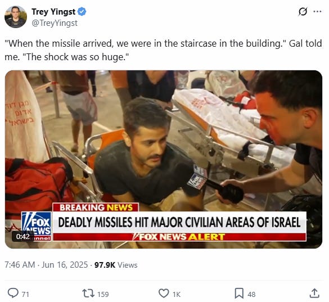
Task: Open the Trey Yingst display name link
Action: point(53,12)
